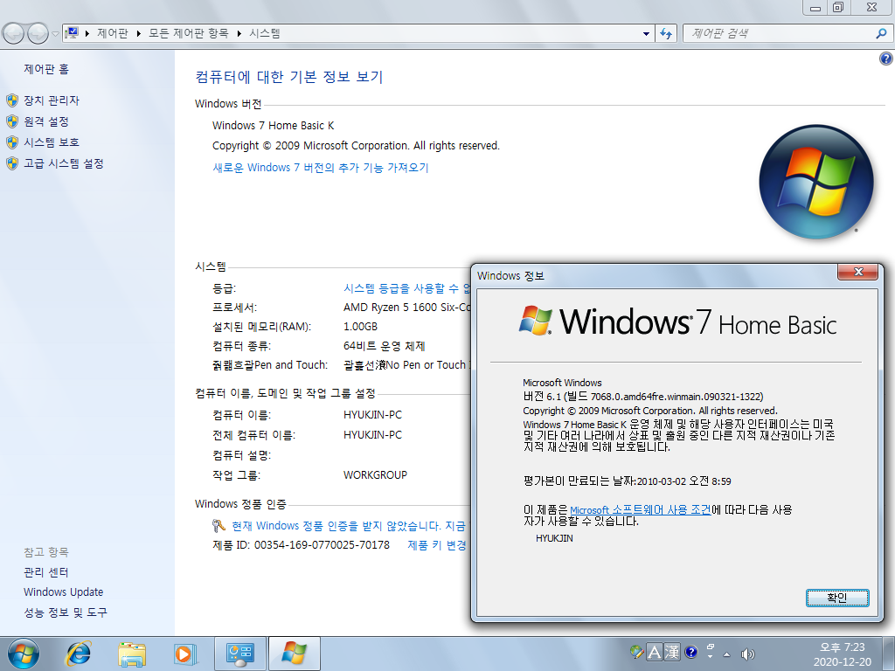Switch to Windows 정보 taskbar button
The image size is (895, 671).
[x=294, y=654]
